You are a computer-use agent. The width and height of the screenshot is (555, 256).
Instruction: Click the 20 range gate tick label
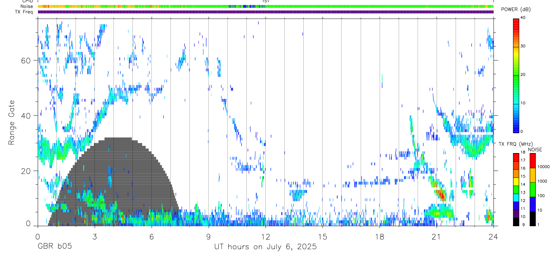point(27,171)
